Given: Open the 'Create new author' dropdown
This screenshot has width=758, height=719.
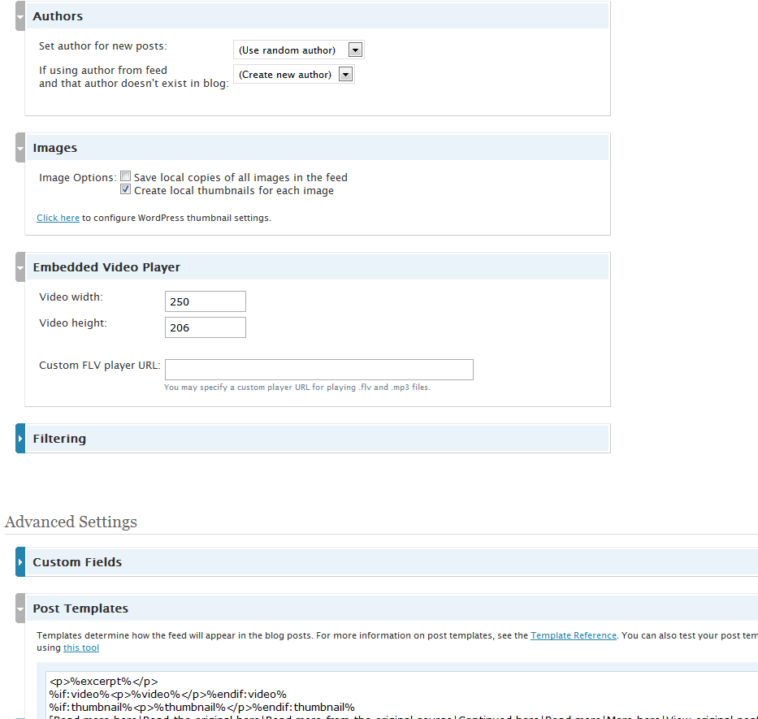Looking at the screenshot, I should [x=293, y=75].
